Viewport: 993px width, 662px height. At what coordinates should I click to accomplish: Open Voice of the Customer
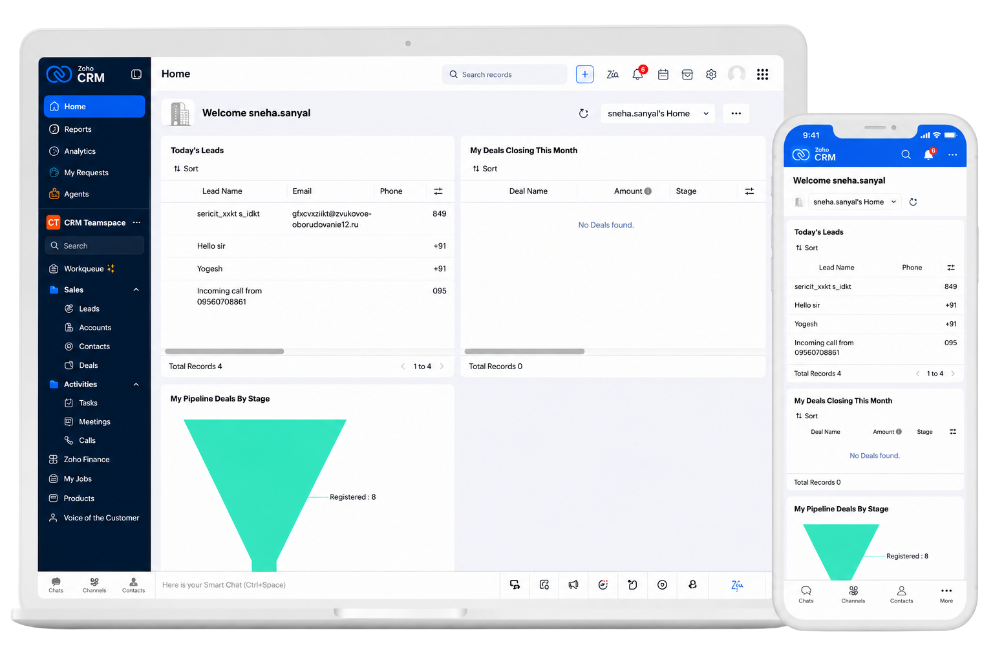(94, 518)
